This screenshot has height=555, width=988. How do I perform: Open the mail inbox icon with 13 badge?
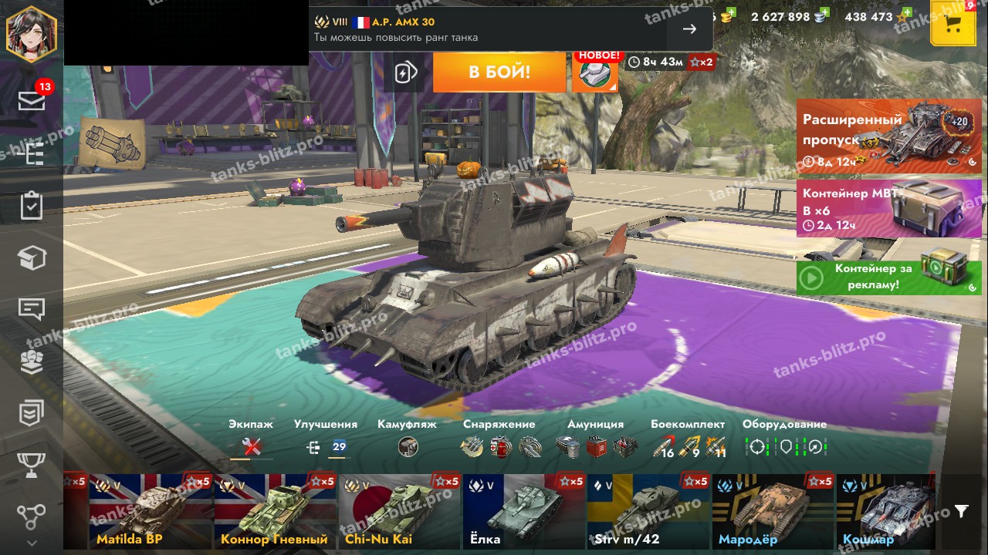point(32,99)
